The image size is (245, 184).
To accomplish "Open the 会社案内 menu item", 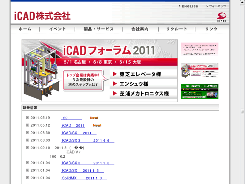I will click(x=140, y=29).
